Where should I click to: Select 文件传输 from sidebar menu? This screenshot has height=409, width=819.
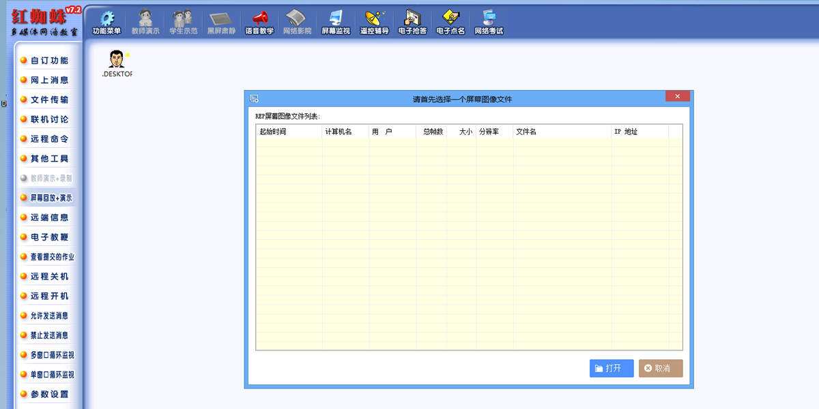49,100
